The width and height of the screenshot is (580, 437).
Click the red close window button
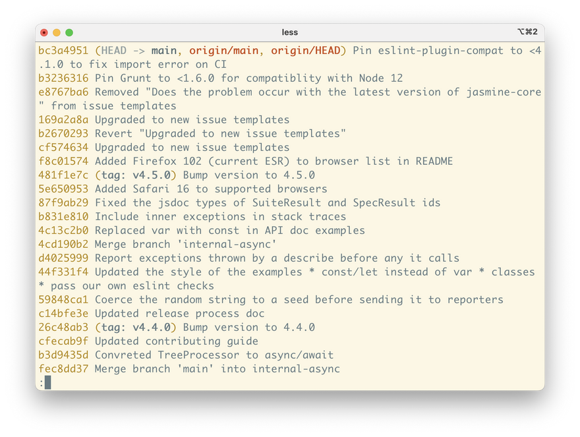click(44, 32)
